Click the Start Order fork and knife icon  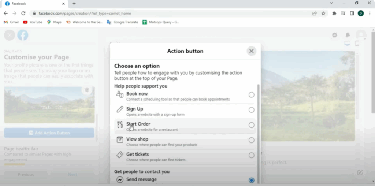[x=120, y=124]
